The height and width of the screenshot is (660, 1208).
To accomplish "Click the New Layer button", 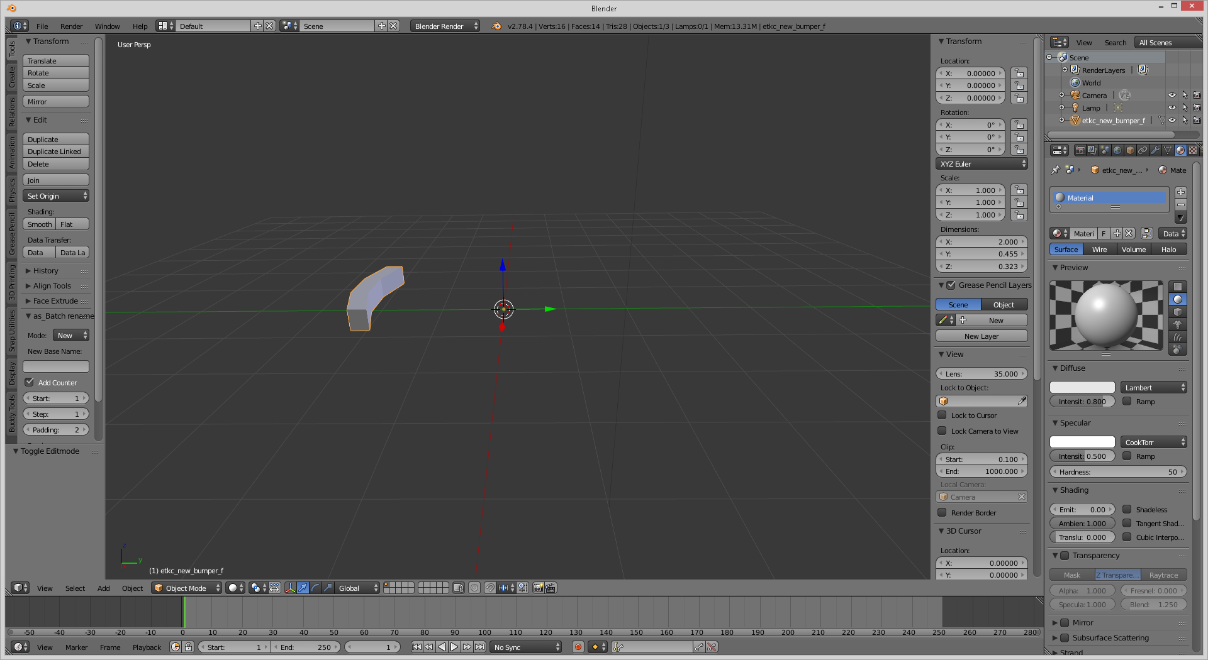I will pyautogui.click(x=981, y=336).
